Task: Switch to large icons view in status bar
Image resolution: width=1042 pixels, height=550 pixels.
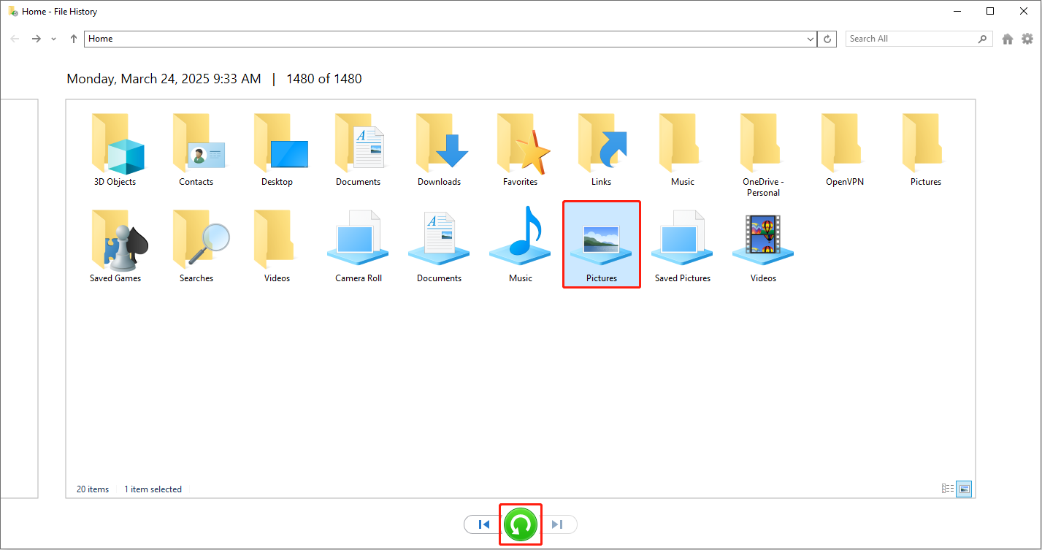Action: pos(963,489)
